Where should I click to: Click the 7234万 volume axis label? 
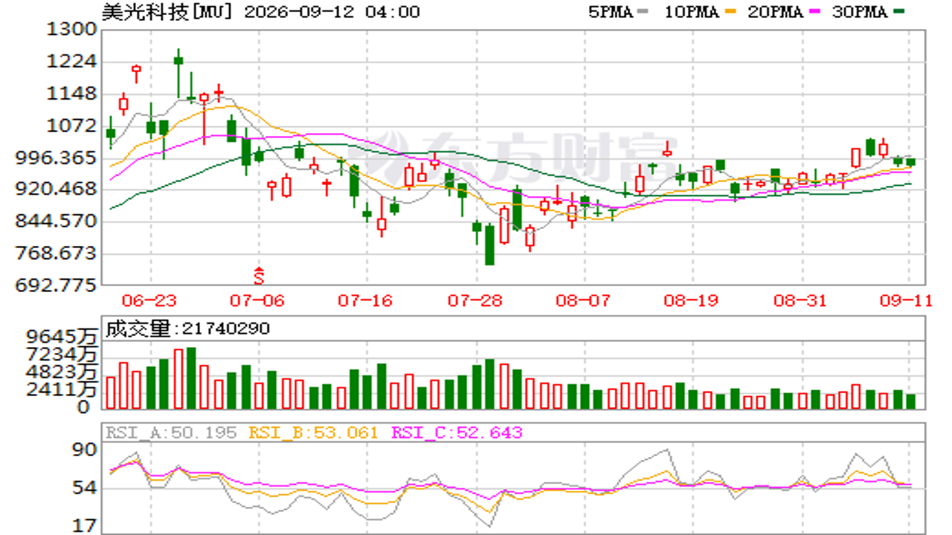click(x=62, y=354)
